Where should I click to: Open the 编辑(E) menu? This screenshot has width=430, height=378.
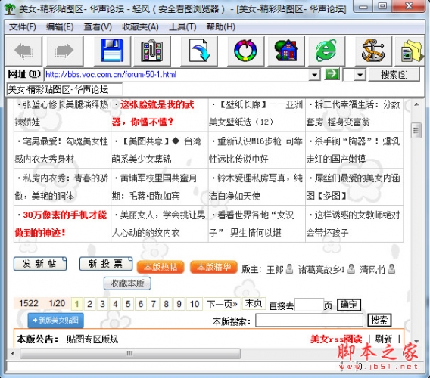60,27
